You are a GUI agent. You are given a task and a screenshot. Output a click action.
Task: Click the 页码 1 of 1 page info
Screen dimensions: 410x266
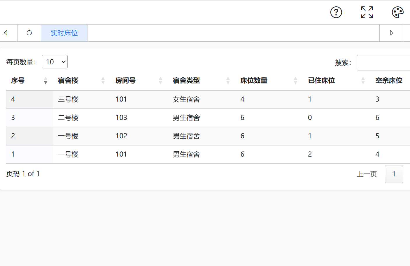point(23,174)
